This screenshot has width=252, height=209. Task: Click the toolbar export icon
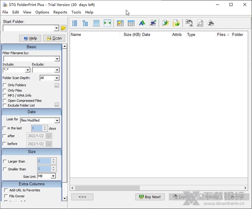click(189, 23)
